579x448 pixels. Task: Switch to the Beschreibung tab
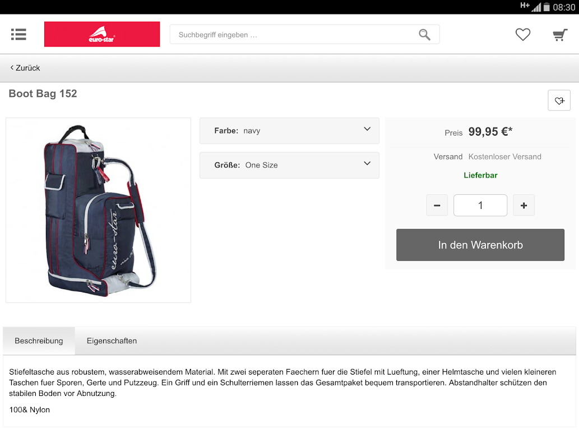[x=39, y=340]
